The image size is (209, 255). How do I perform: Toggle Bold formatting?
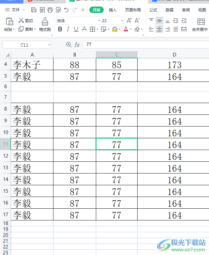point(60,29)
